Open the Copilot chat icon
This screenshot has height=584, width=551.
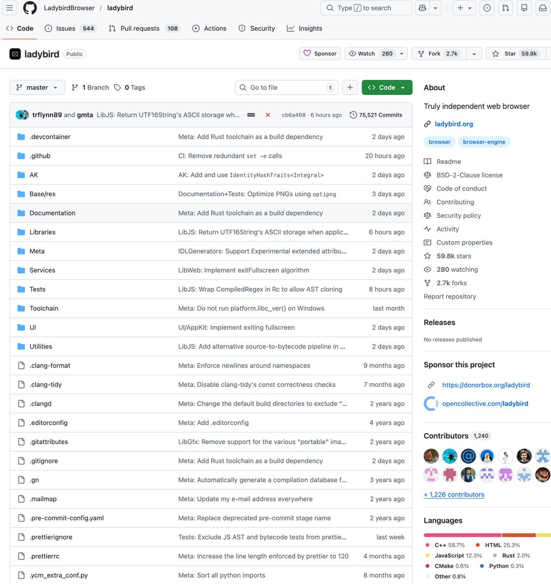click(x=422, y=8)
